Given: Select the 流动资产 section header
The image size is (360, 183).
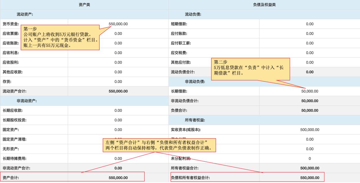Looking at the screenshot, I should tap(25, 14).
